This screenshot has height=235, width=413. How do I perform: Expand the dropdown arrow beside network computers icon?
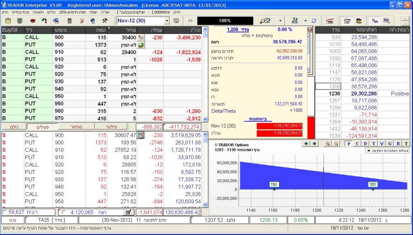pos(305,21)
